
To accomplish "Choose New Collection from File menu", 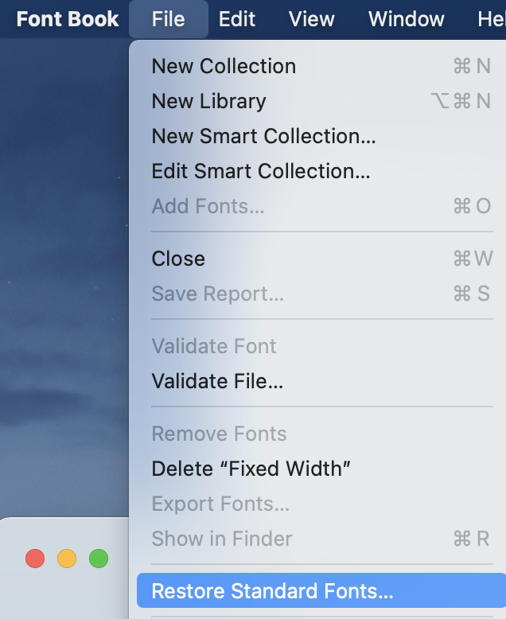I will [x=224, y=66].
